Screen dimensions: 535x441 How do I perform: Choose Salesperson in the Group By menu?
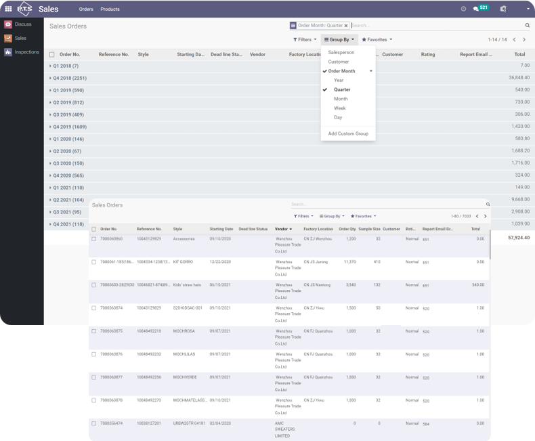pos(341,52)
